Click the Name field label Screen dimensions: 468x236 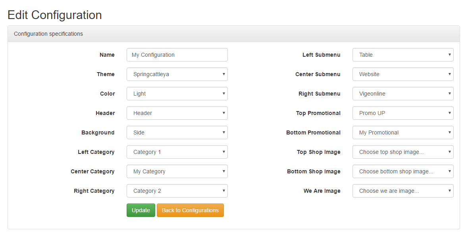tap(107, 55)
